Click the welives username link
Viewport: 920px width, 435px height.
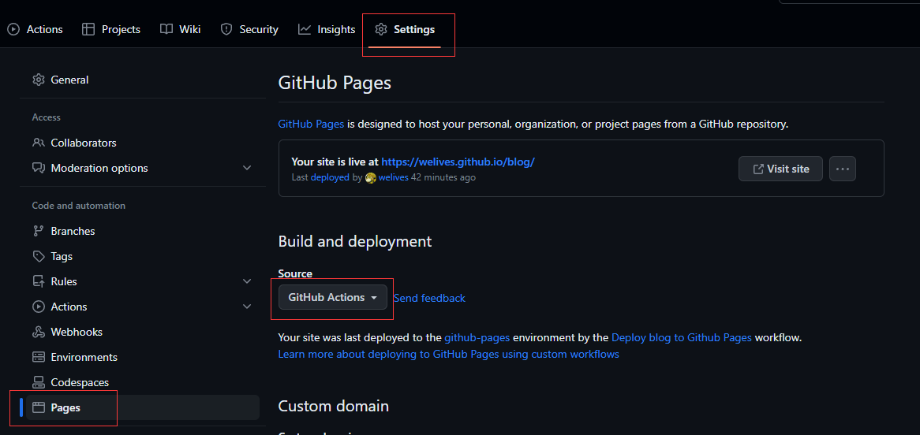[x=393, y=177]
